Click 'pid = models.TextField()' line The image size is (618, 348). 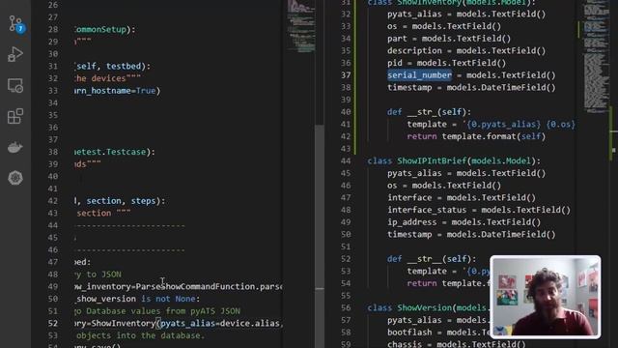[446, 63]
